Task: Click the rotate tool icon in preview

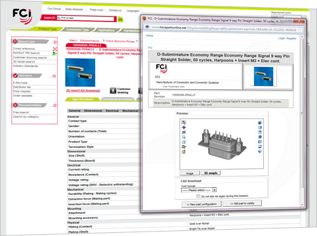Action: pyautogui.click(x=184, y=122)
